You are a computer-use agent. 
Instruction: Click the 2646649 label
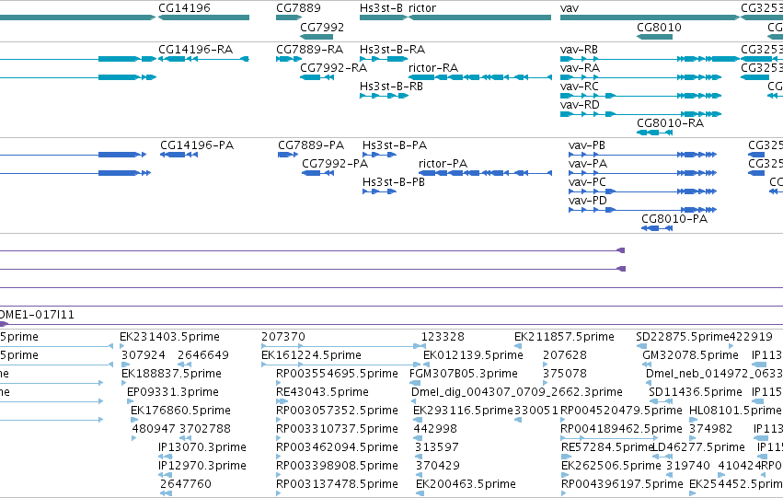point(203,355)
